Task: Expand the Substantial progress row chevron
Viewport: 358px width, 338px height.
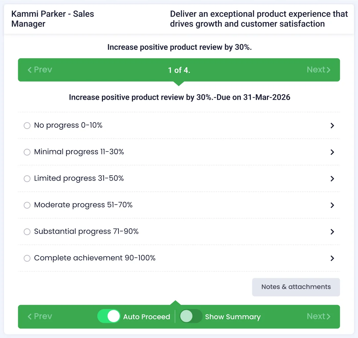Action: (x=332, y=232)
